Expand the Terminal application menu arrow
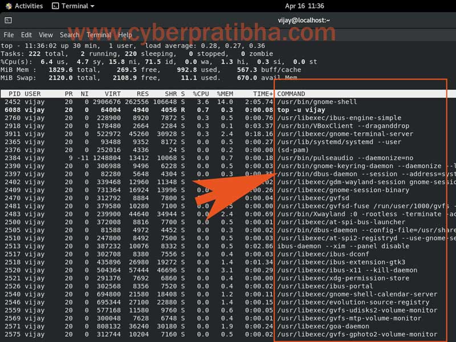 pos(93,6)
